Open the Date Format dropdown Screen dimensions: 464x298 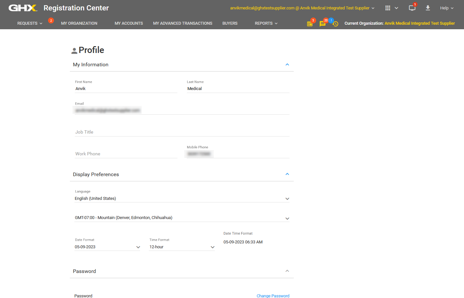(107, 247)
